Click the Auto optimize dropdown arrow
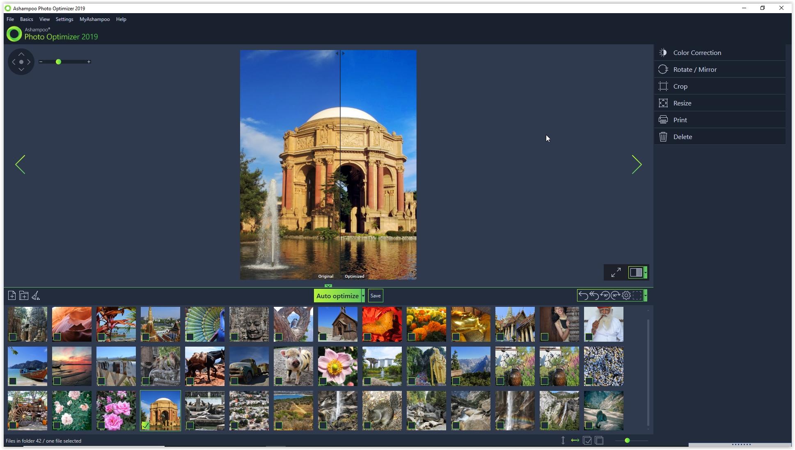Screen dimensions: 795x450 (x=362, y=296)
